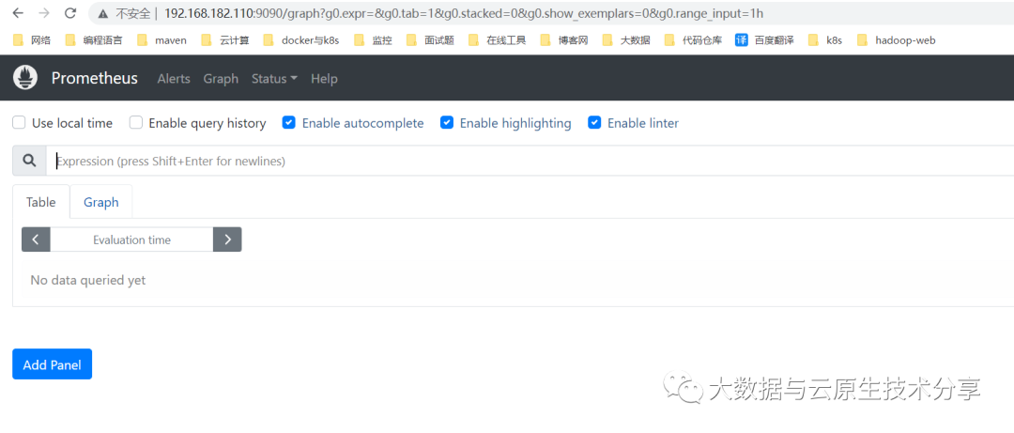Step evaluation time forward with right chevron
The height and width of the screenshot is (433, 1014).
227,240
